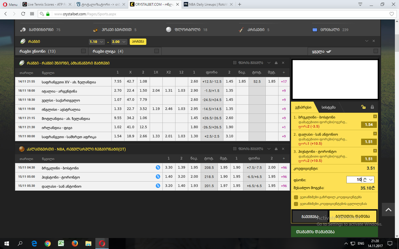The height and width of the screenshot is (249, 399).
Task: Click the გაუქმება cancel button
Action: point(310,216)
